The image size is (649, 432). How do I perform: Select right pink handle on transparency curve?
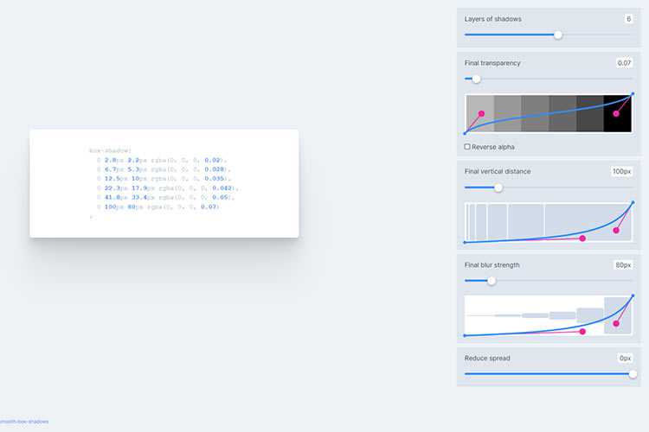click(x=616, y=113)
